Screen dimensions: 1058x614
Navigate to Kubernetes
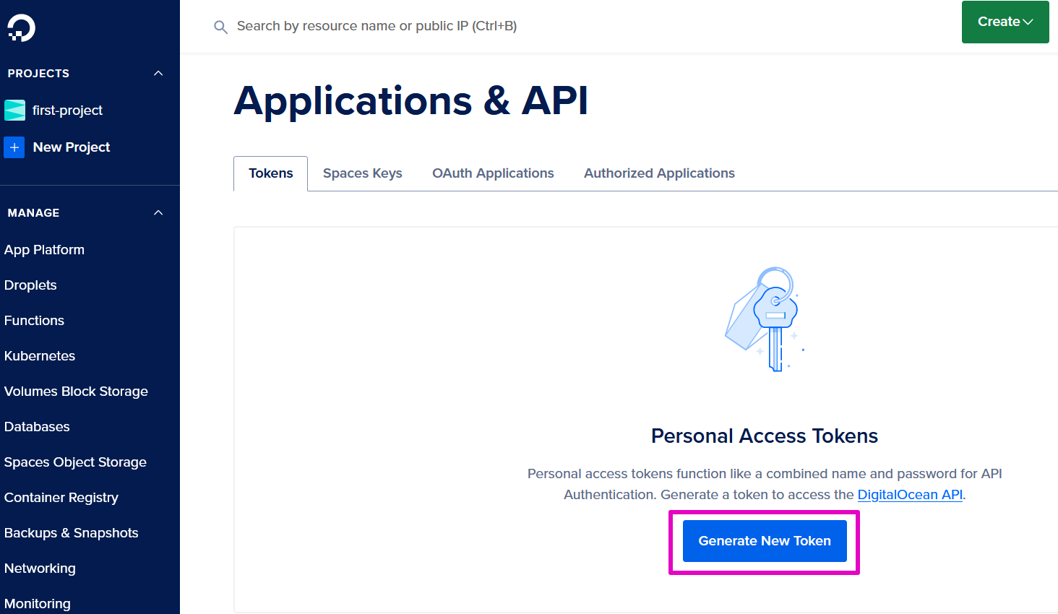pos(40,356)
